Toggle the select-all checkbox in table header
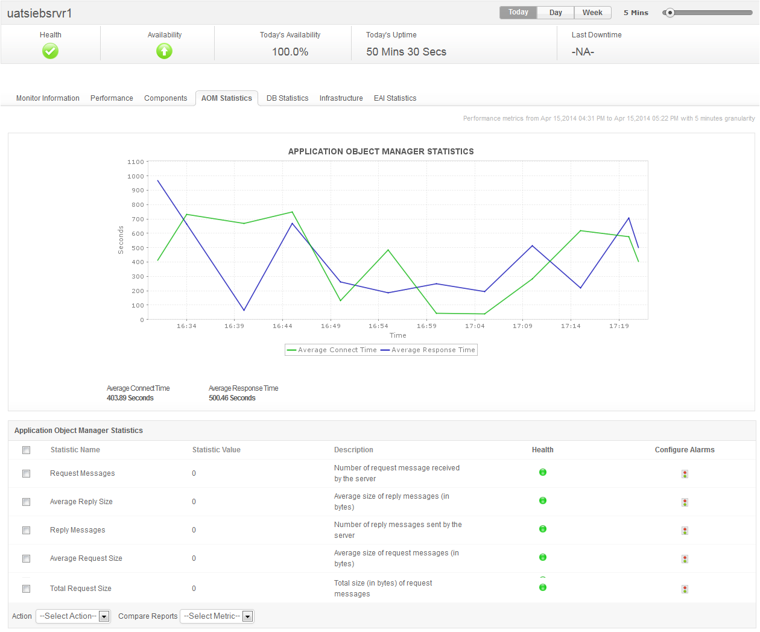 [x=26, y=450]
